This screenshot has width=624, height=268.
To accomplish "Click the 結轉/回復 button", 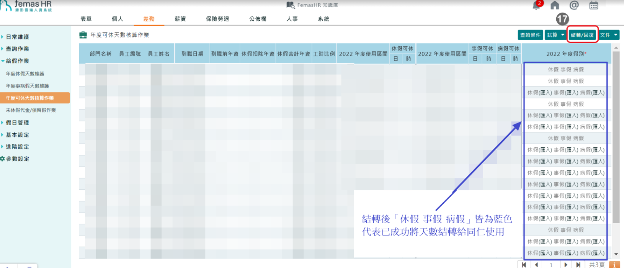I will 582,35.
